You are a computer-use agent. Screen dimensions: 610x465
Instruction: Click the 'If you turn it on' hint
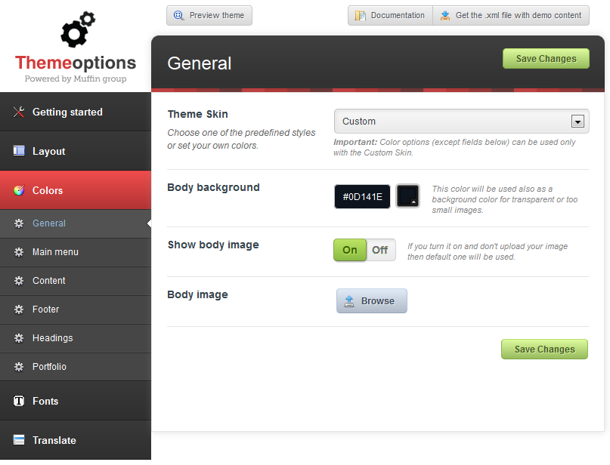coord(488,251)
